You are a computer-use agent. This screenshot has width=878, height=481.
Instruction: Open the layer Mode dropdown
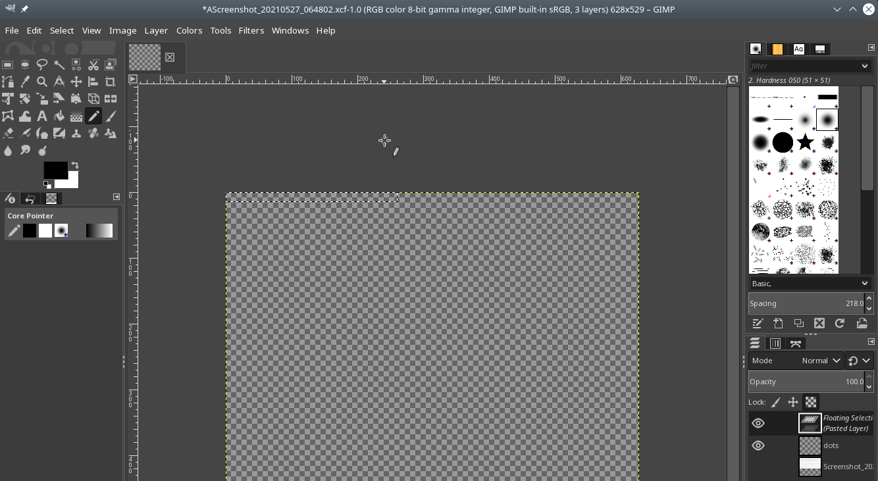[796, 361]
